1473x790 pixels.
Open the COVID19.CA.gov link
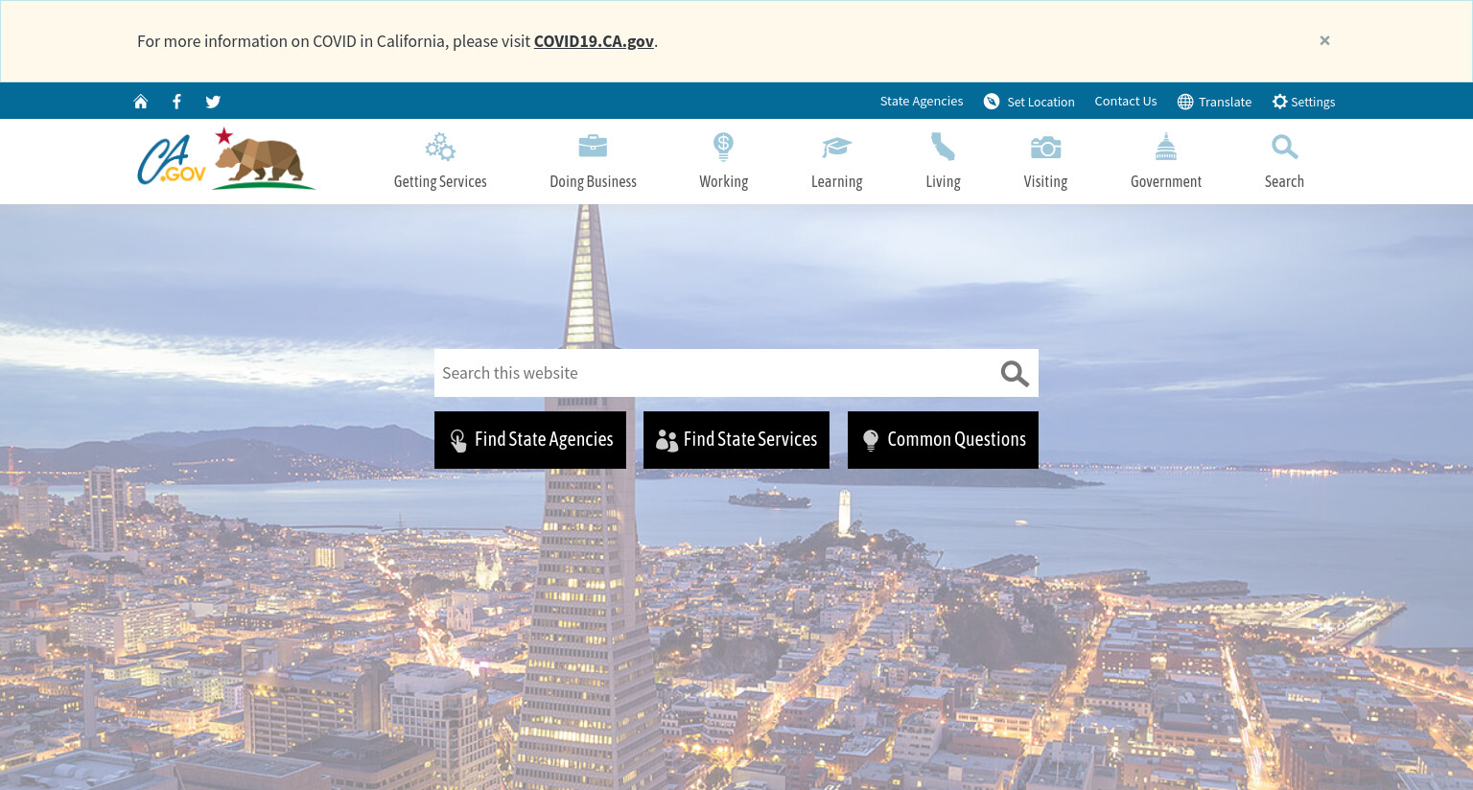[x=594, y=41]
